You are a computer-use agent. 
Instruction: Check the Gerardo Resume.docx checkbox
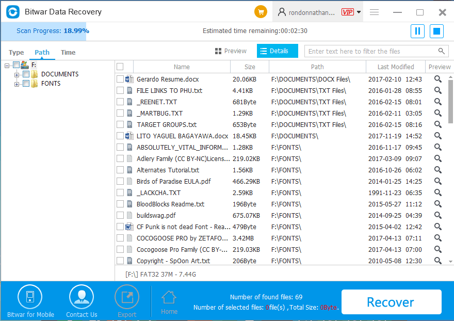point(120,79)
